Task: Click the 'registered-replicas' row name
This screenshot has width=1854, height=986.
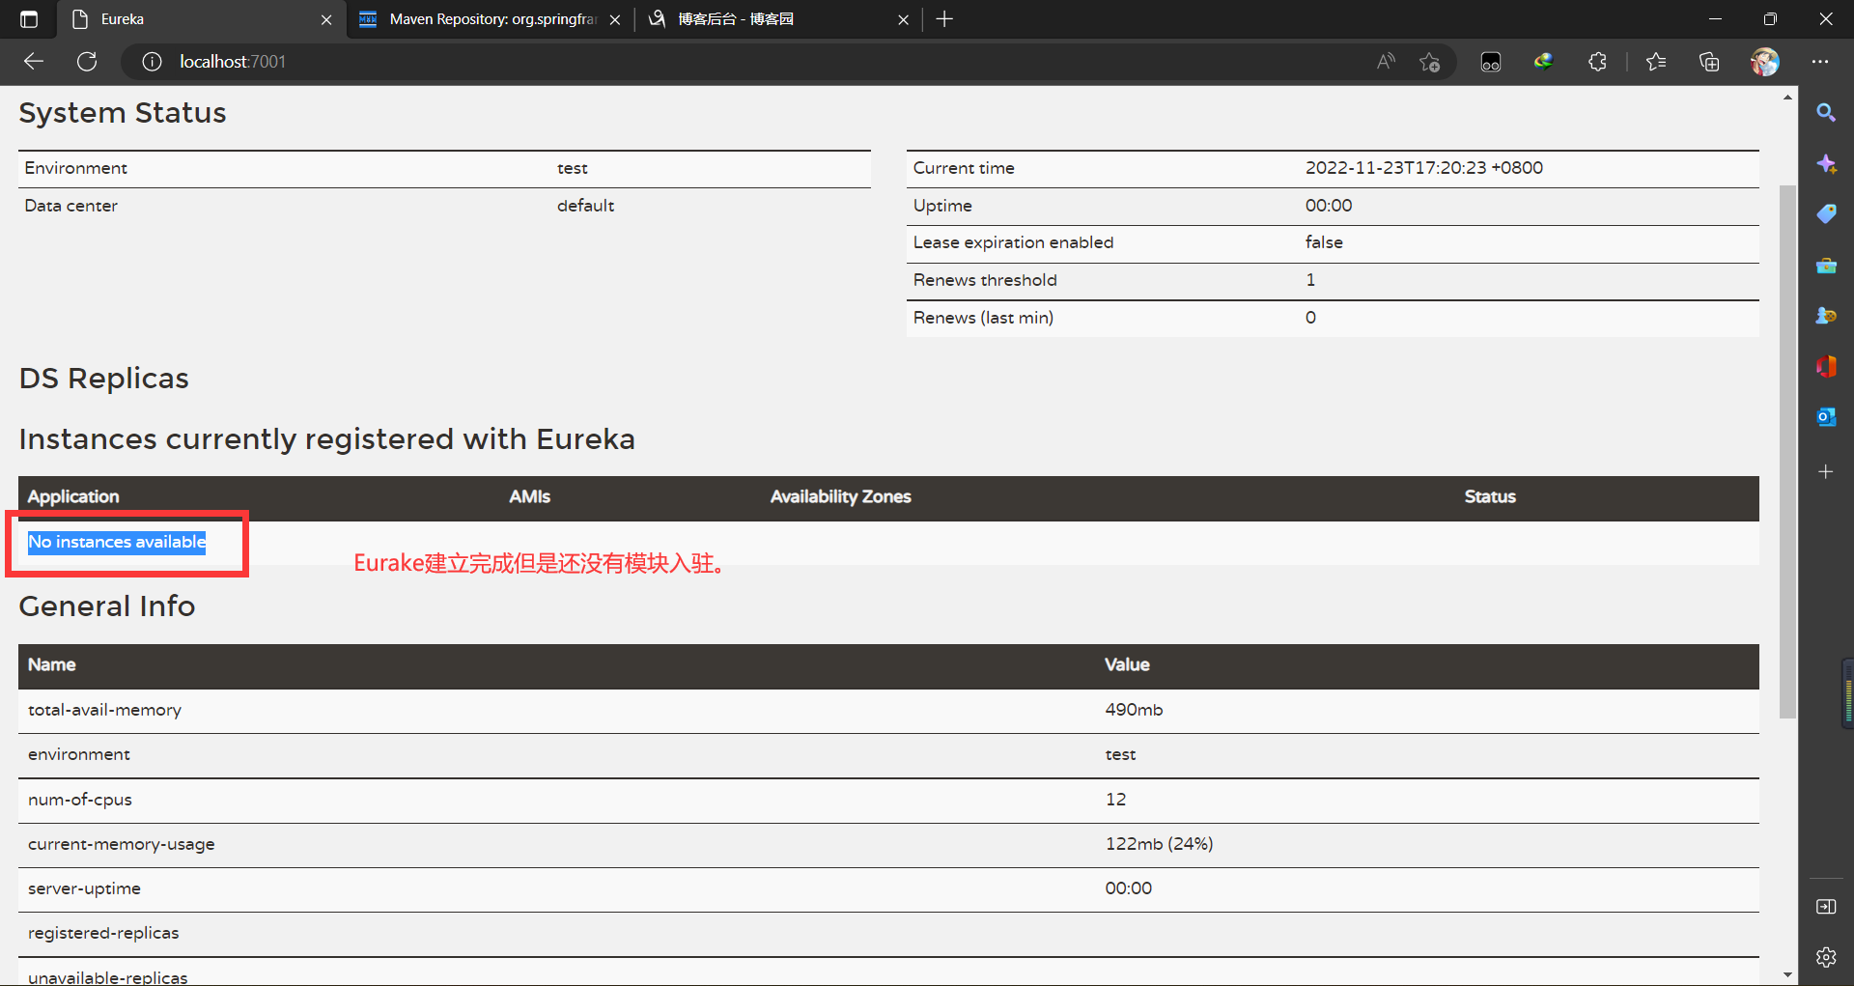Action: coord(103,933)
